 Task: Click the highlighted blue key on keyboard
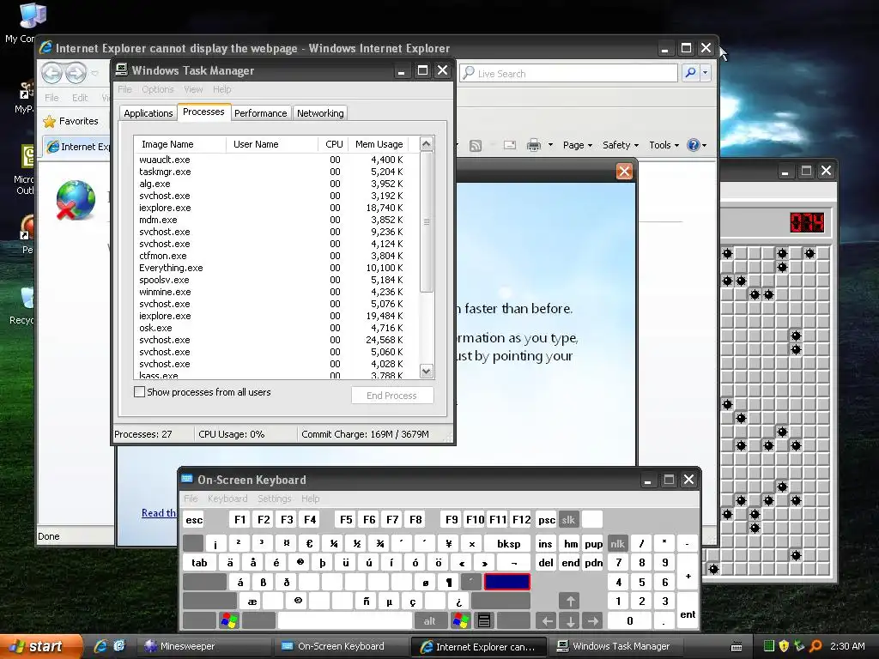click(506, 582)
